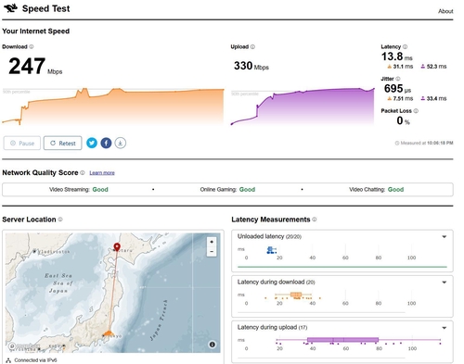Open the About page link
The height and width of the screenshot is (364, 464).
(445, 11)
